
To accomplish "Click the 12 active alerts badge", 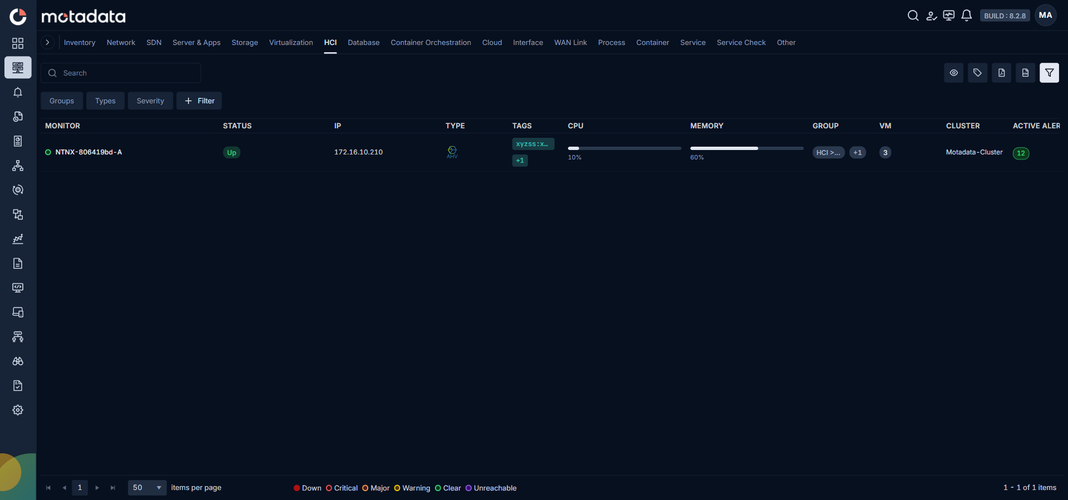I will click(1021, 153).
